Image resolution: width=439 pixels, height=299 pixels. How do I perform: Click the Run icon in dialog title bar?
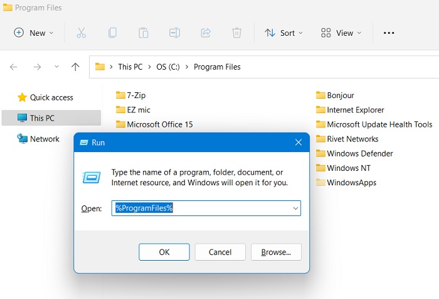[x=84, y=143]
